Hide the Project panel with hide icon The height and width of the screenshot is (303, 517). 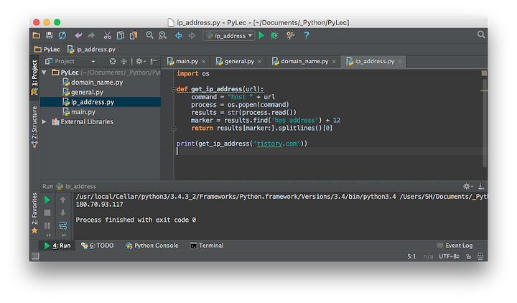(x=154, y=61)
